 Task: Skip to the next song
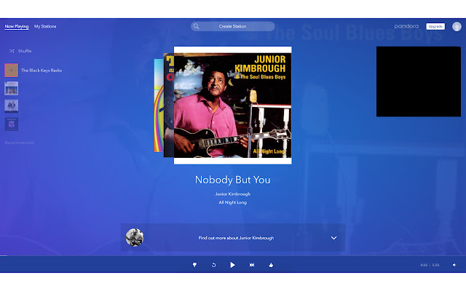pos(252,266)
